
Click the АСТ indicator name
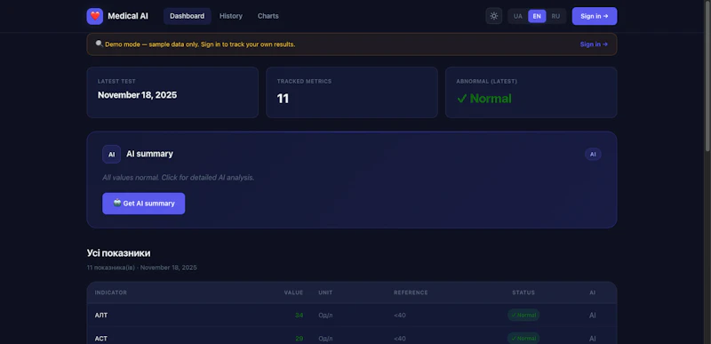101,339
